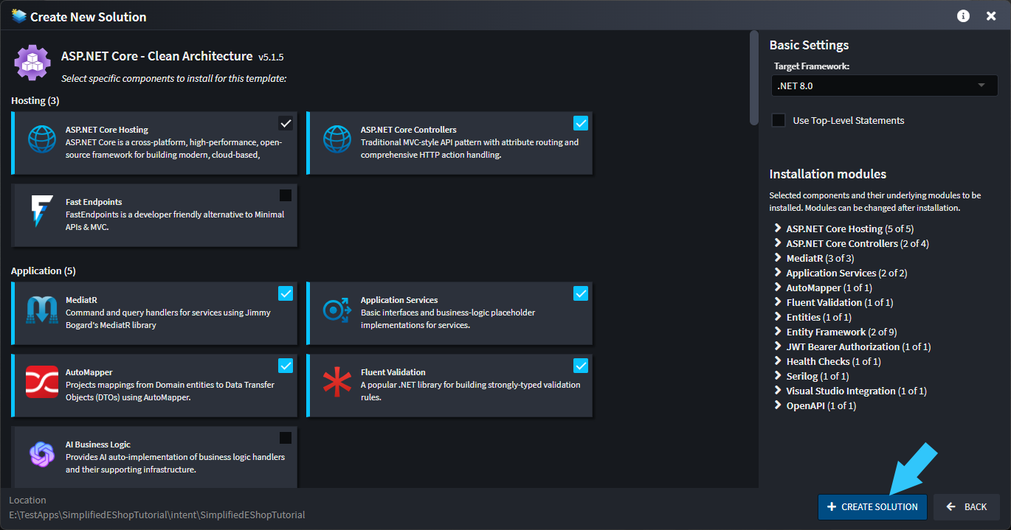Click the Fluent Validation asterisk icon
The image size is (1011, 530).
(337, 382)
